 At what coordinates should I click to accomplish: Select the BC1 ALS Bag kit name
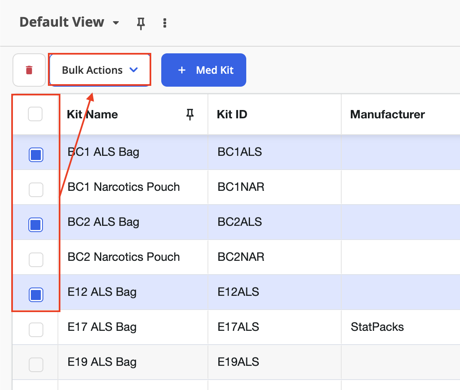click(x=103, y=152)
